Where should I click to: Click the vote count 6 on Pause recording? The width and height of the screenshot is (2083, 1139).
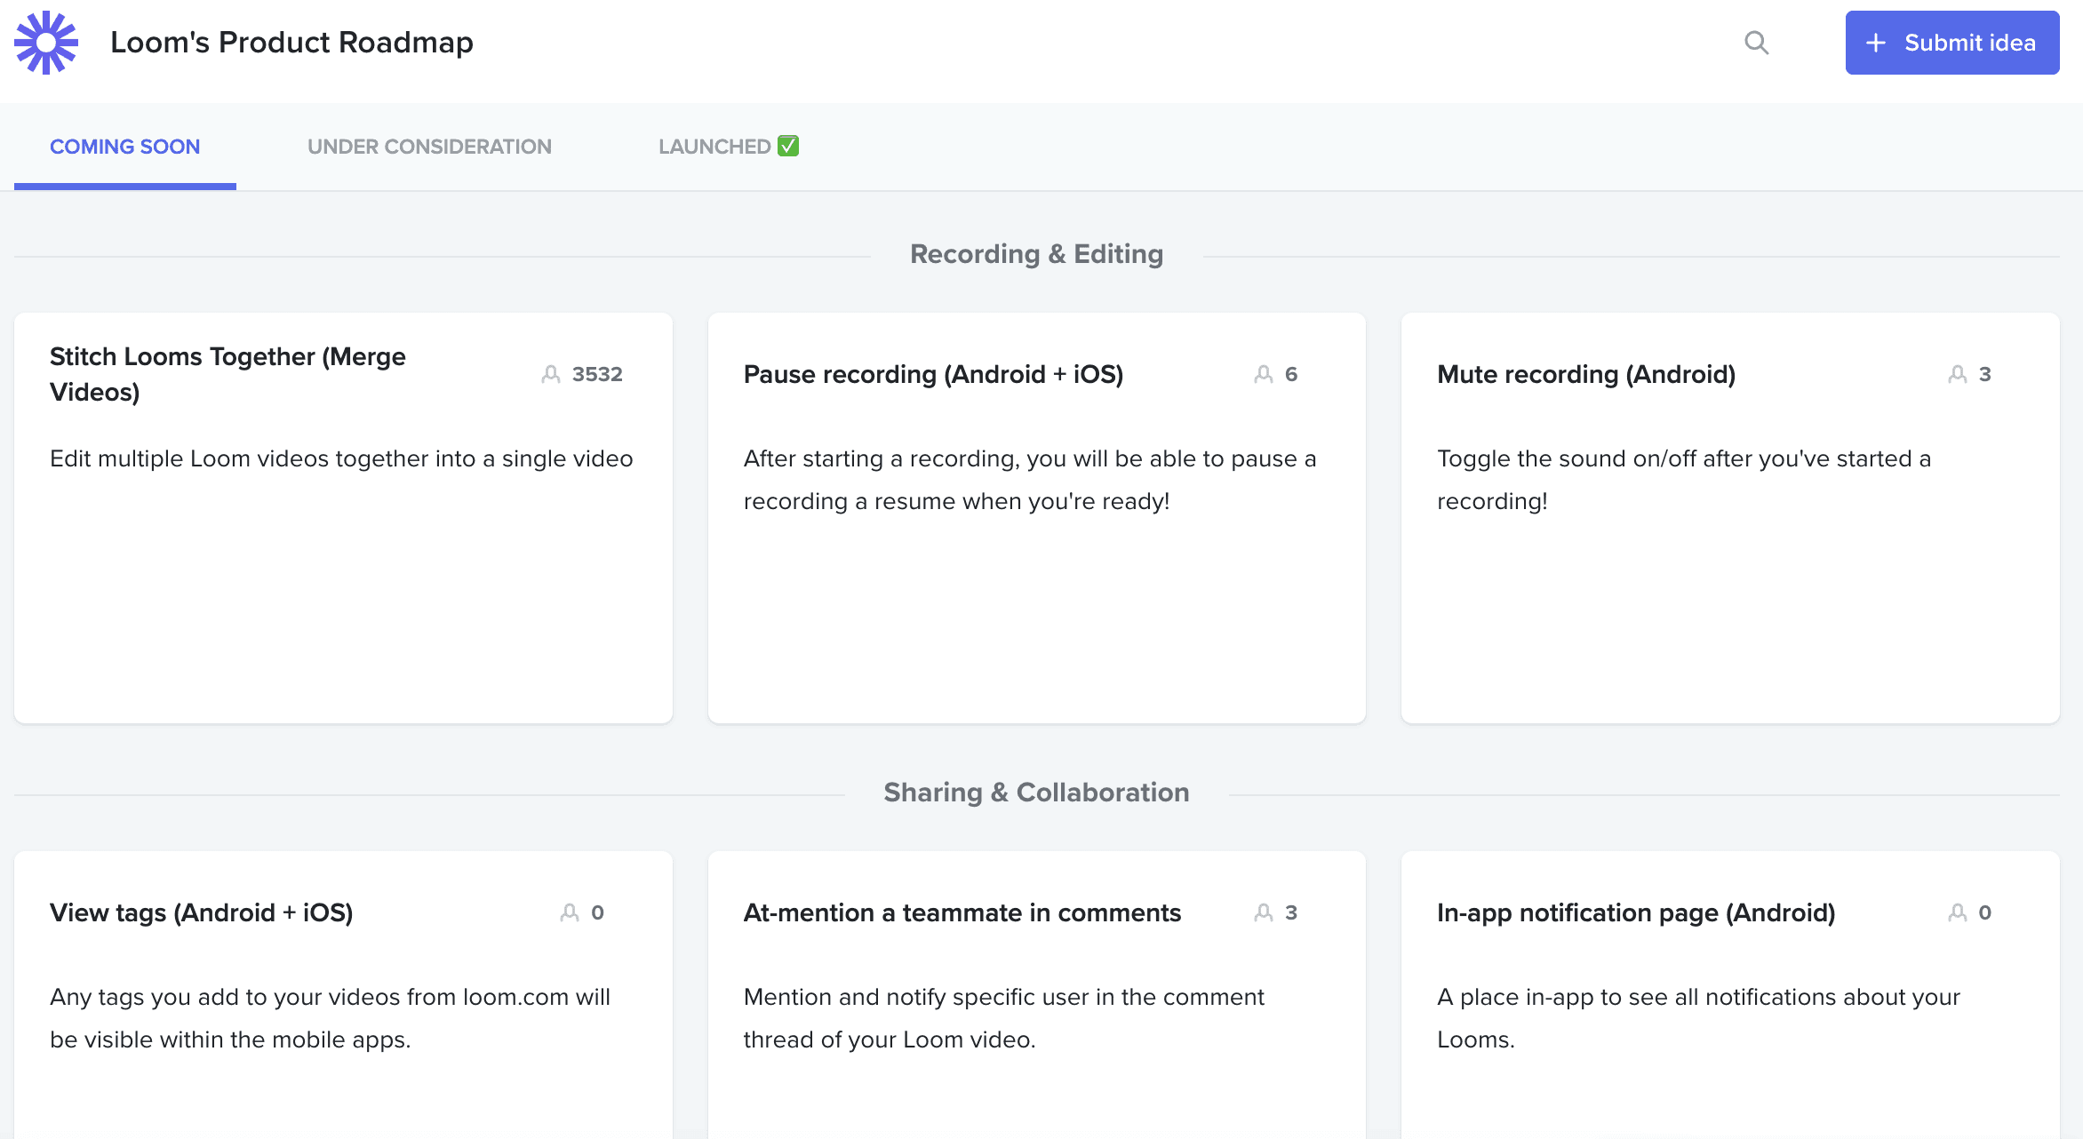[1291, 374]
